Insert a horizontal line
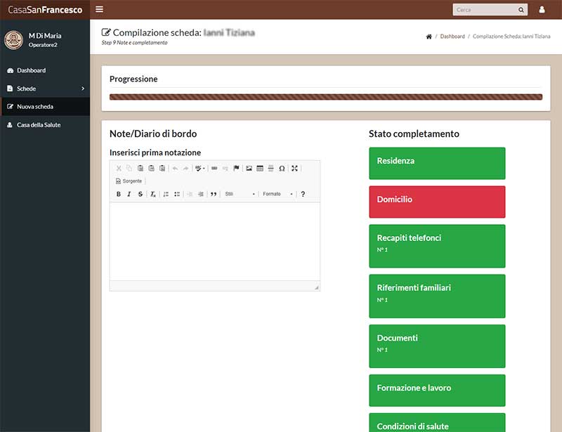The height and width of the screenshot is (432, 562). tap(271, 168)
